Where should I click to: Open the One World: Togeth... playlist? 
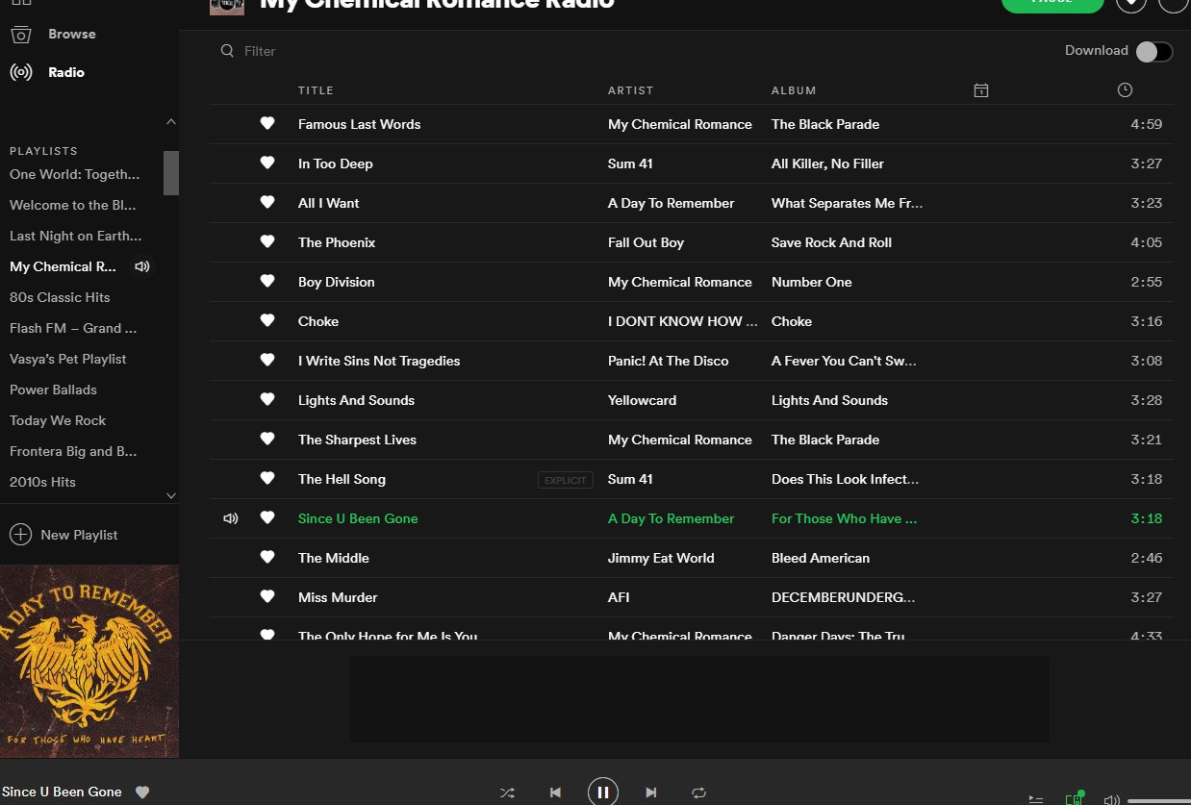click(75, 174)
